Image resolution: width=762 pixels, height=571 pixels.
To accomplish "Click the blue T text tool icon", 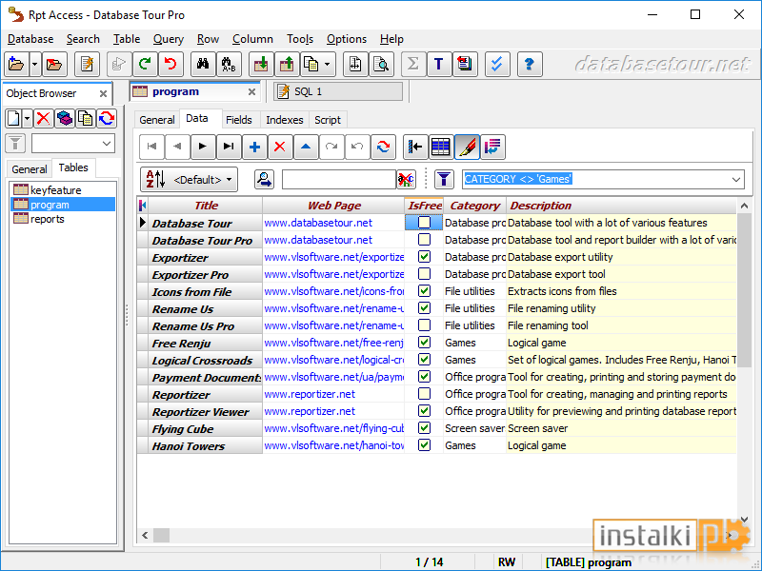I will click(439, 64).
